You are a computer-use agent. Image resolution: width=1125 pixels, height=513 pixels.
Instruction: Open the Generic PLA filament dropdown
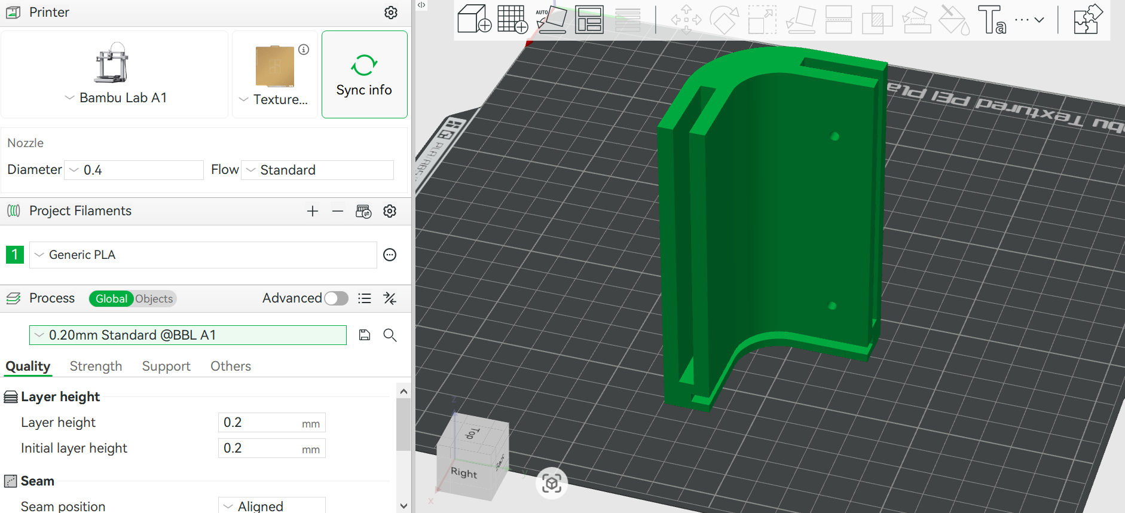tap(203, 255)
